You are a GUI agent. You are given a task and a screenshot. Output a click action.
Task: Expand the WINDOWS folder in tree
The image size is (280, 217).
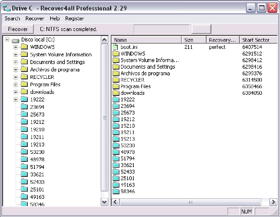16,47
